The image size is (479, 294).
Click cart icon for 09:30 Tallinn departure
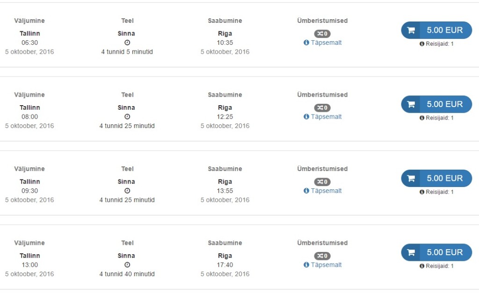[411, 178]
